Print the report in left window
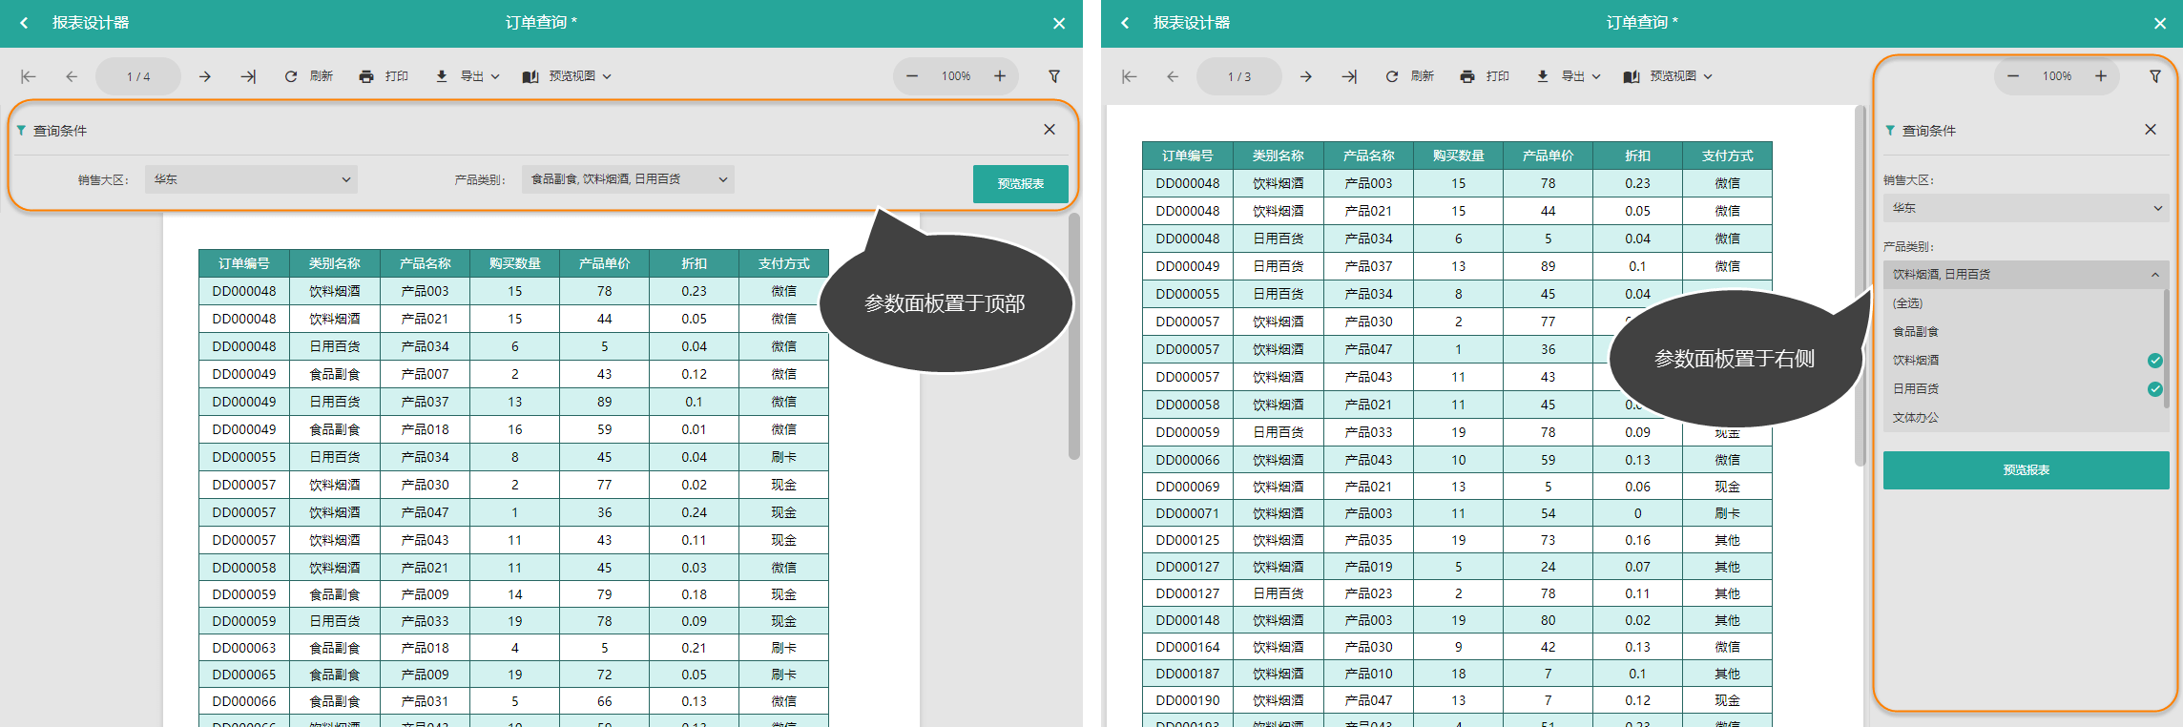This screenshot has height=727, width=2183. pos(384,76)
